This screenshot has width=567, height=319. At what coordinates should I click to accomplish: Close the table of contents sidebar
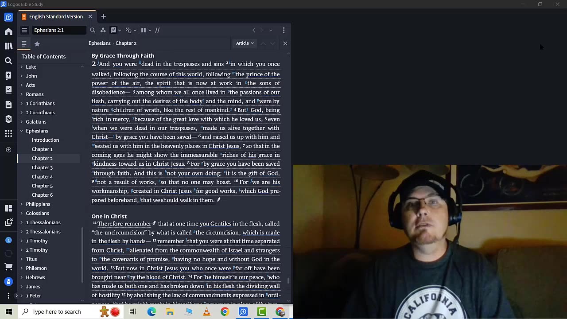[285, 43]
